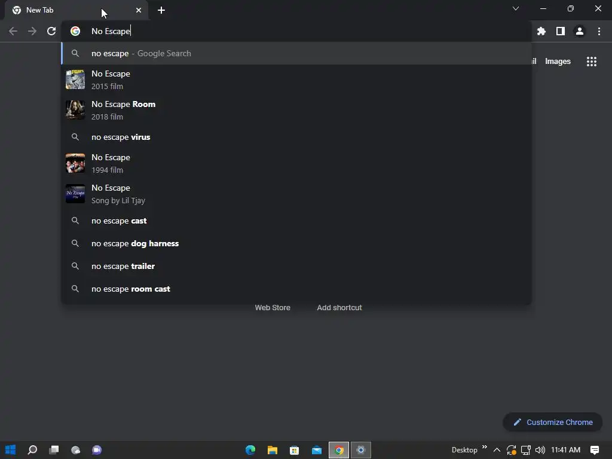Click the No Escape Room poster thumbnail
Viewport: 612px width, 459px height.
(x=75, y=110)
